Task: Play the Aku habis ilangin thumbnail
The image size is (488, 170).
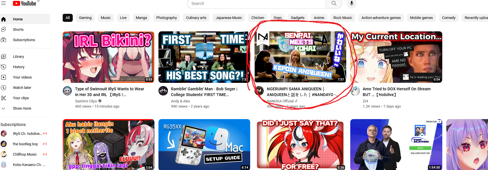Action: pos(108,145)
